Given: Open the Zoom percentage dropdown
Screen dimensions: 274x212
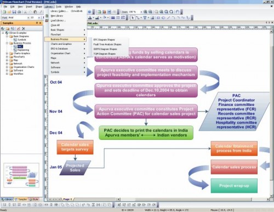Looking at the screenshot, I should click(141, 12).
